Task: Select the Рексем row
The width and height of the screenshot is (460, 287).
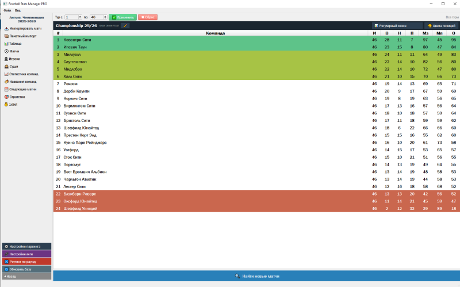Action: click(256, 83)
